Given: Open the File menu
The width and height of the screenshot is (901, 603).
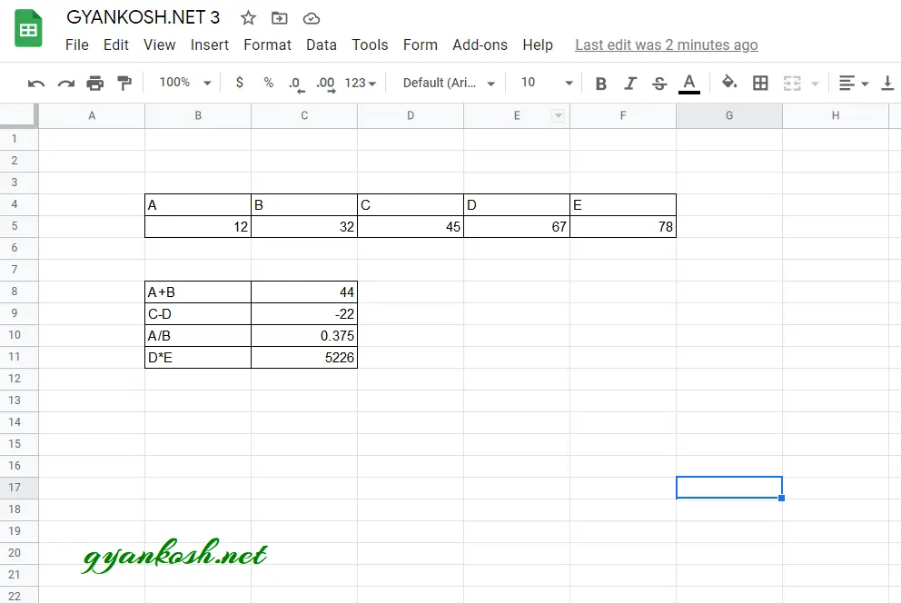Looking at the screenshot, I should [x=77, y=44].
